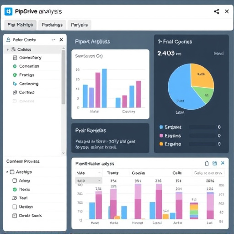Viewport: 234px width, 234px height.
Task: Click the multicolor stacked bar in bottom chart
Action: pos(194,211)
